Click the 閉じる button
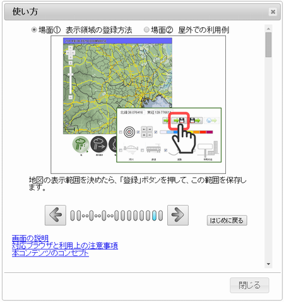The image size is (284, 302). pyautogui.click(x=249, y=285)
